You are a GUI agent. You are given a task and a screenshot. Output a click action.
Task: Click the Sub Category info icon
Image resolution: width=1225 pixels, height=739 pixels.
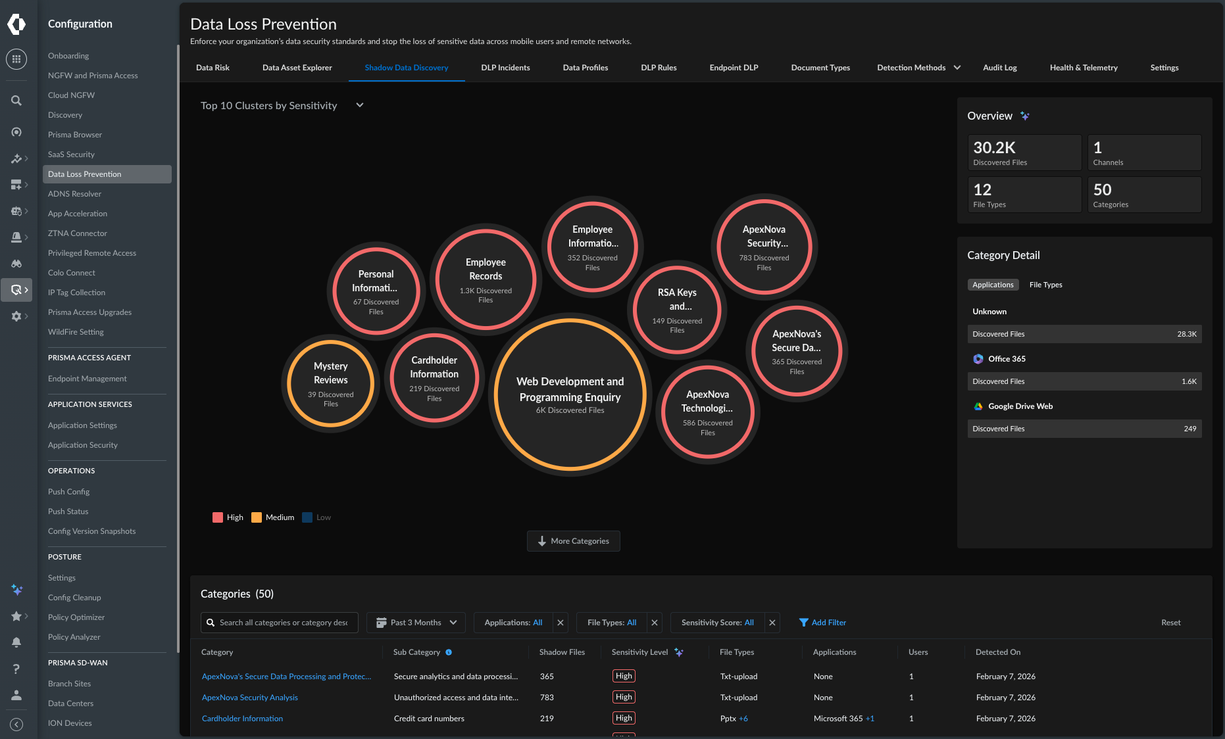[449, 652]
